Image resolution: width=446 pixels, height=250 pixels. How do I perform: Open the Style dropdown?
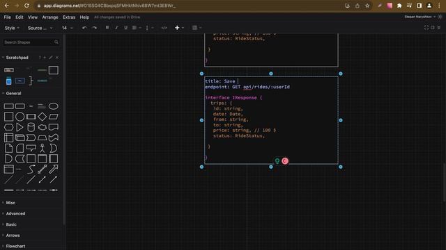coord(12,28)
